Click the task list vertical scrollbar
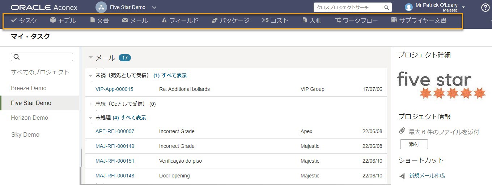The image size is (492, 185). (80, 176)
